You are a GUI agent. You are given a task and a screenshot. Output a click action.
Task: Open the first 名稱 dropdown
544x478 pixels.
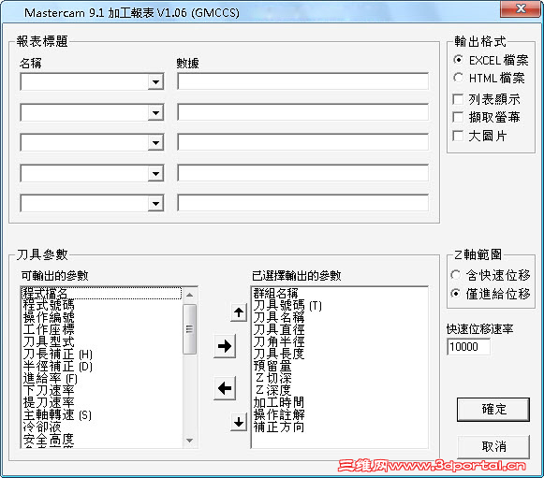(155, 81)
